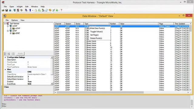
Task: Click the green magnifier toolbar icon
Action: pyautogui.click(x=39, y=10)
